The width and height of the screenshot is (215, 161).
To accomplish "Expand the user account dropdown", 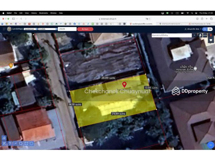I will (193, 29).
